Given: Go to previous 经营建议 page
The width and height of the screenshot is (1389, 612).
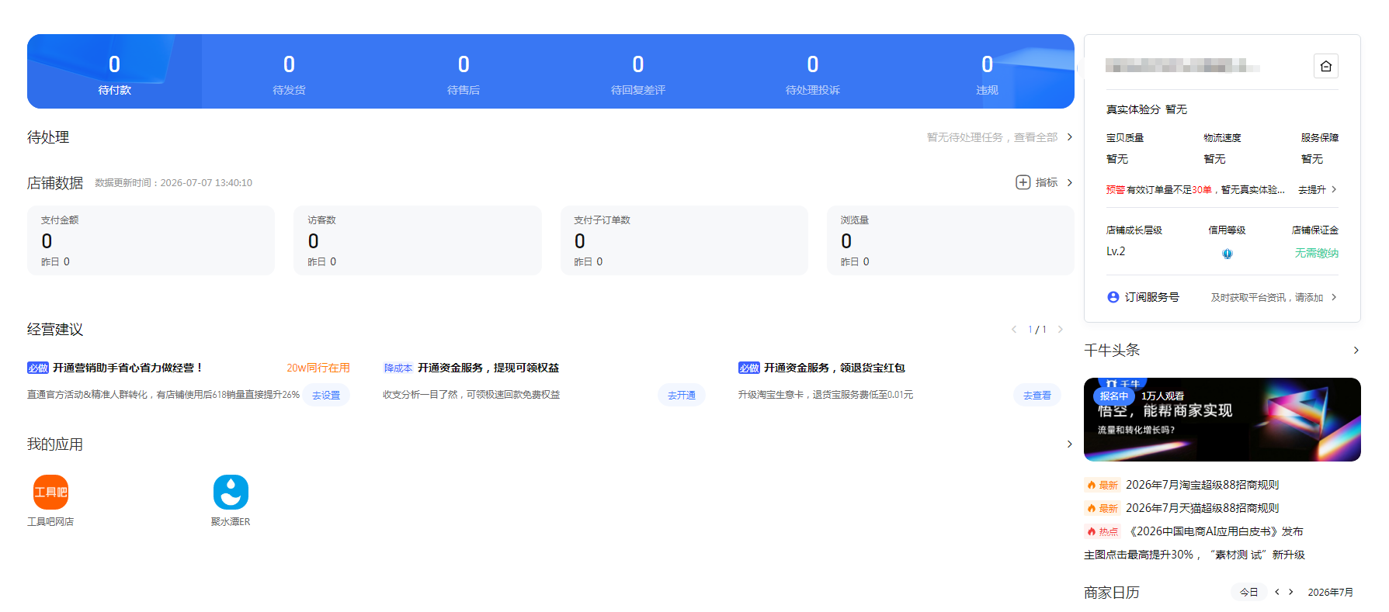Looking at the screenshot, I should (1014, 330).
